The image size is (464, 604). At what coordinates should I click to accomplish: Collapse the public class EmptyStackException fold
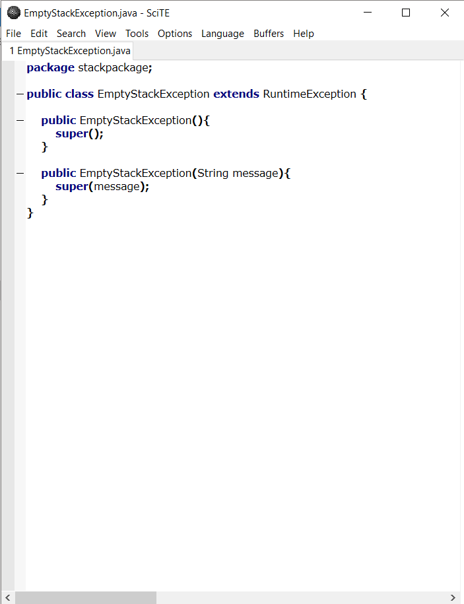[x=20, y=94]
